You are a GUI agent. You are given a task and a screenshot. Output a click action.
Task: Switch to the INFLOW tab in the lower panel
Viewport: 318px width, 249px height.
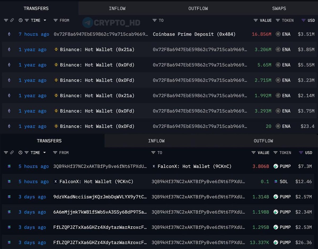[156, 141]
